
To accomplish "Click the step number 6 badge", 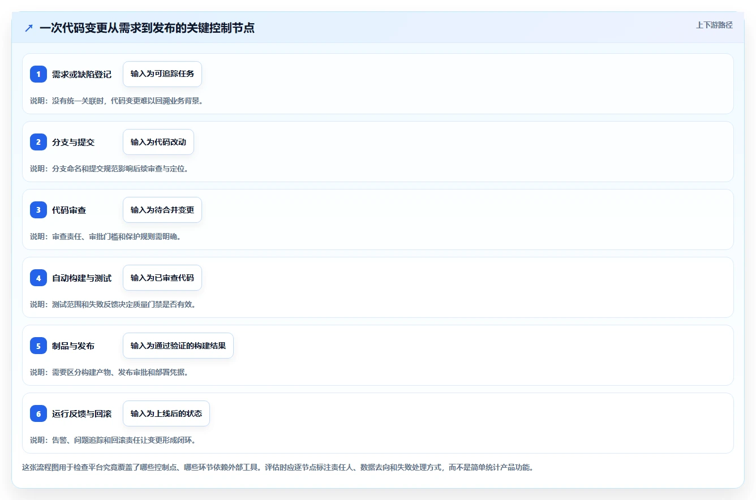I will coord(38,413).
